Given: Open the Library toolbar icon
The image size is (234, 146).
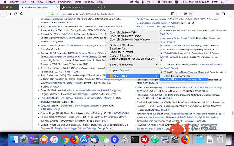Looking at the screenshot, I should tap(218, 14).
